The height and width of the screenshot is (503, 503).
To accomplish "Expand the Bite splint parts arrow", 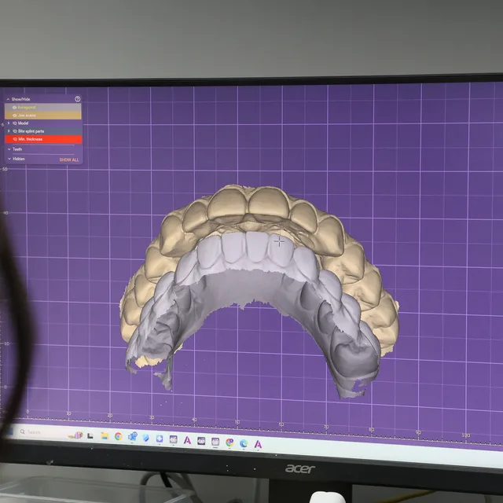I will [x=9, y=131].
